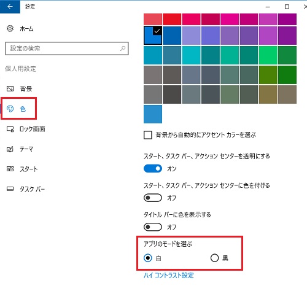This screenshot has height=302, width=307.
Task: Choose the custom blue swatch below grid
Action: pyautogui.click(x=153, y=114)
